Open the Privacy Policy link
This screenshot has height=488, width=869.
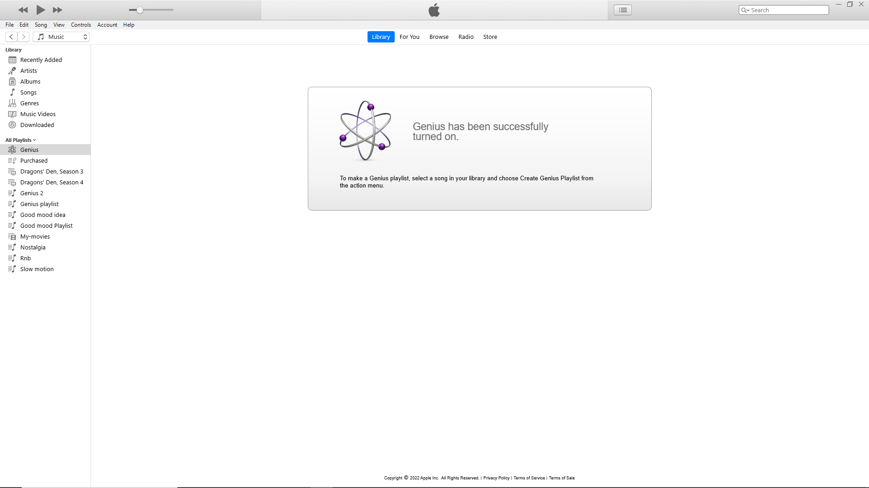496,478
